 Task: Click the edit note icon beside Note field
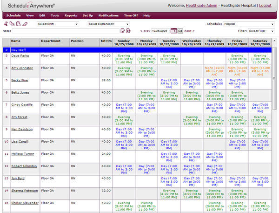[123, 31]
